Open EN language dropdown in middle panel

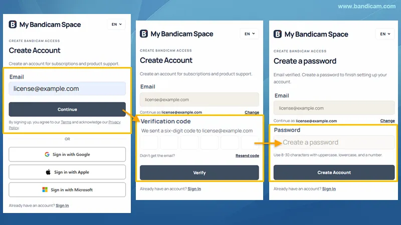(250, 33)
